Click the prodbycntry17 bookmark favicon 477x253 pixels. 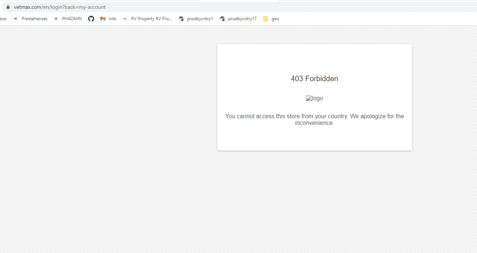pos(222,19)
